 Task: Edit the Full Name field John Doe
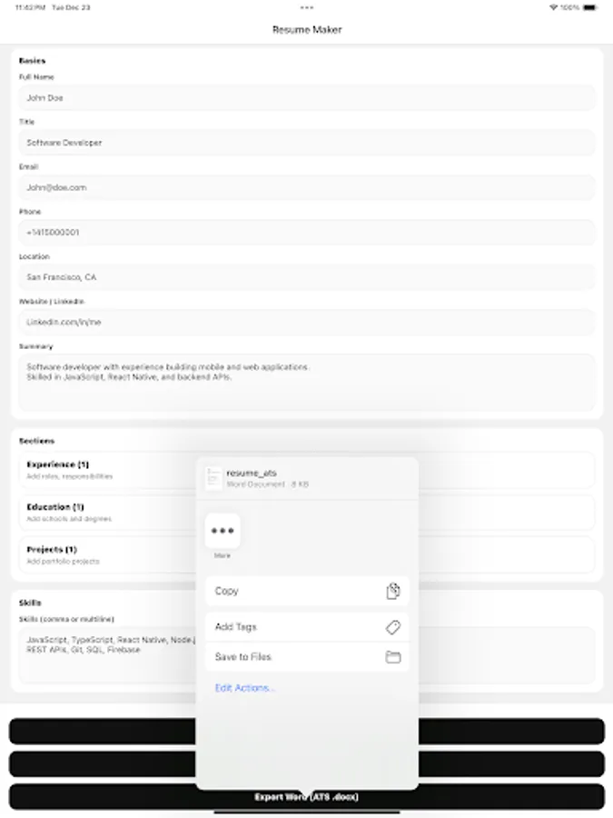[x=307, y=97]
